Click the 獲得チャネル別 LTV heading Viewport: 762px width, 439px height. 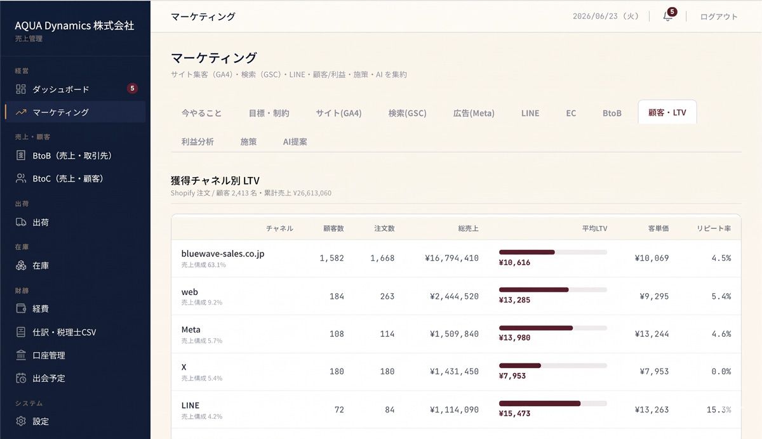(215, 181)
